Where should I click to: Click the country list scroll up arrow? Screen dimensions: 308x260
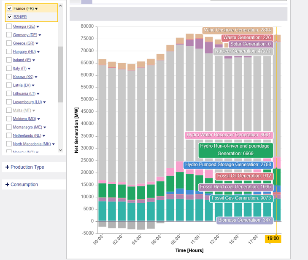click(60, 6)
